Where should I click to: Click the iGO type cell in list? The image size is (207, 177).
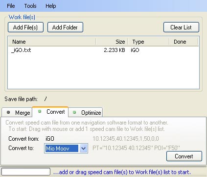click(135, 50)
